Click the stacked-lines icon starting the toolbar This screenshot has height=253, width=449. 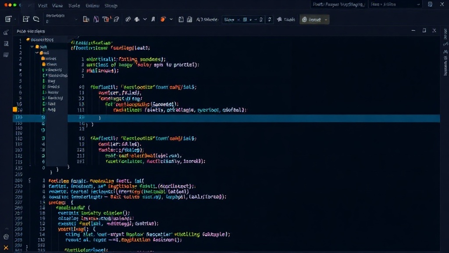click(x=8, y=19)
